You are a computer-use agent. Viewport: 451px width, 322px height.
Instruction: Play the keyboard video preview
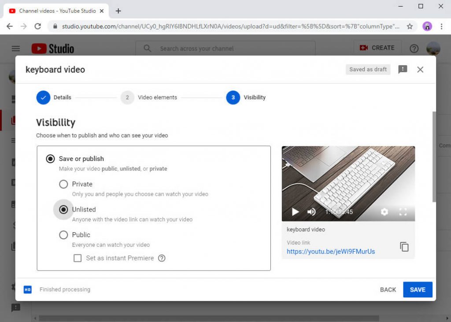click(295, 212)
